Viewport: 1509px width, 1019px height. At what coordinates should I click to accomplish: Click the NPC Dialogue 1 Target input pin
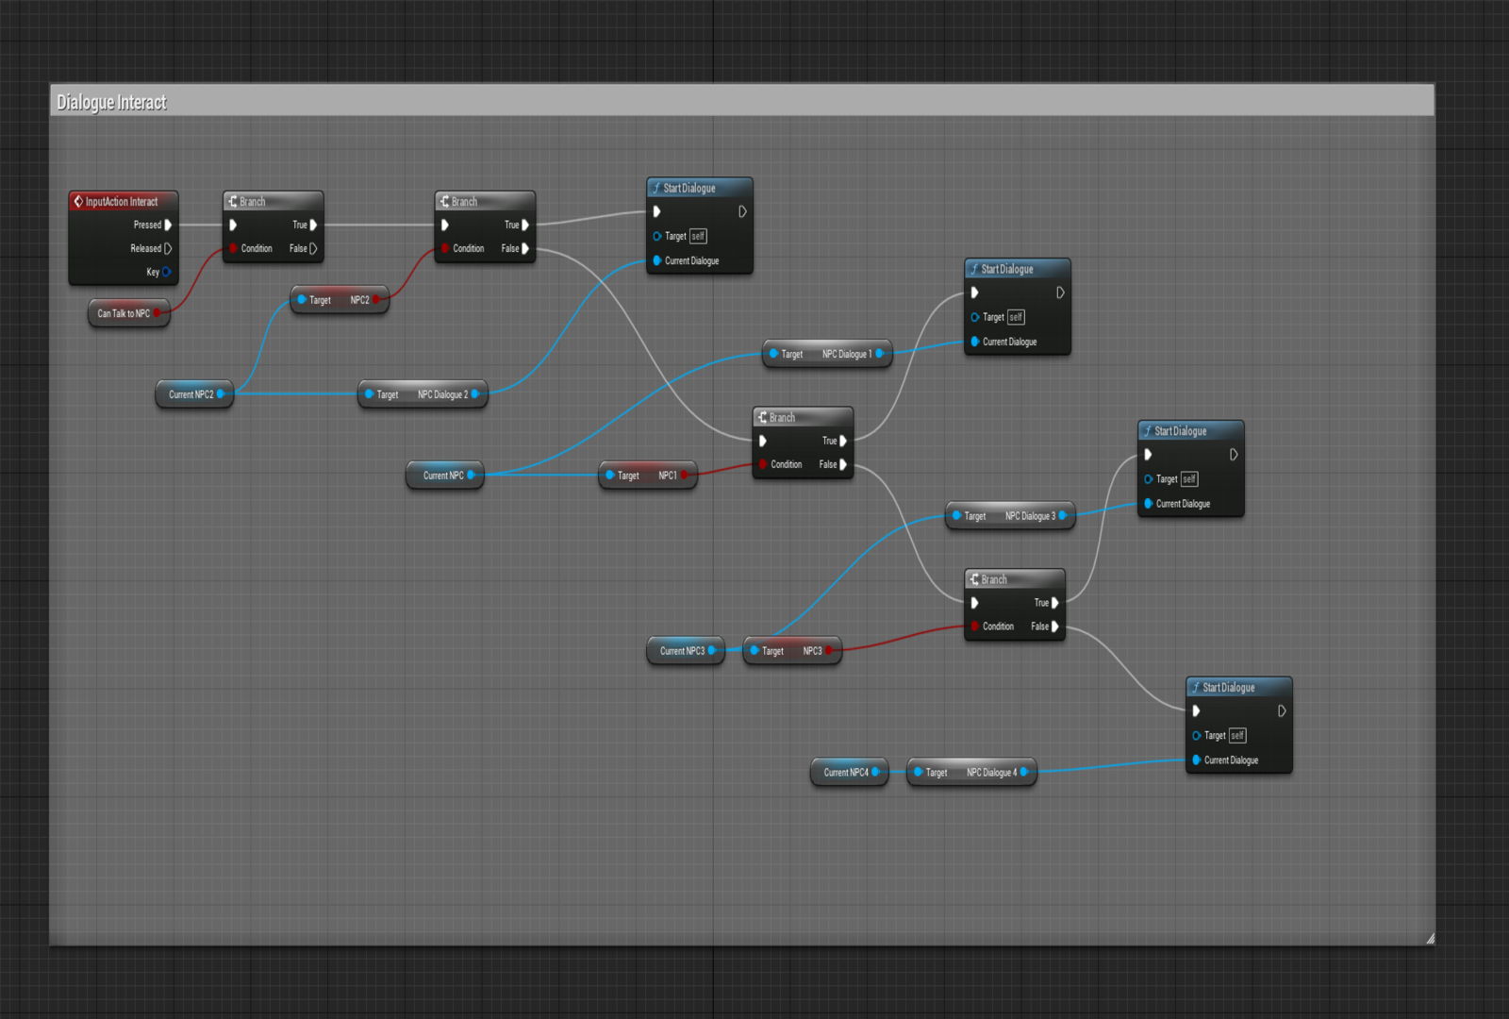click(773, 354)
